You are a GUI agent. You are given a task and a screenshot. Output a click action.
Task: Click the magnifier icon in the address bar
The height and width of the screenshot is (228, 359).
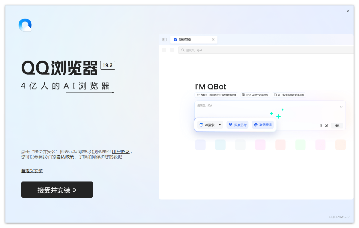(x=182, y=50)
